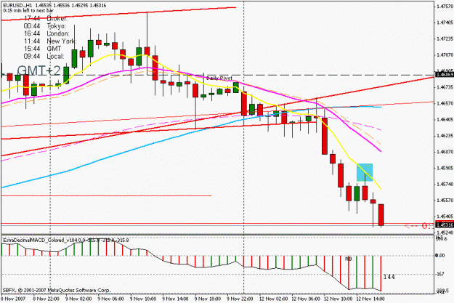Click the 8 Nov 22:00 time label

point(46,299)
